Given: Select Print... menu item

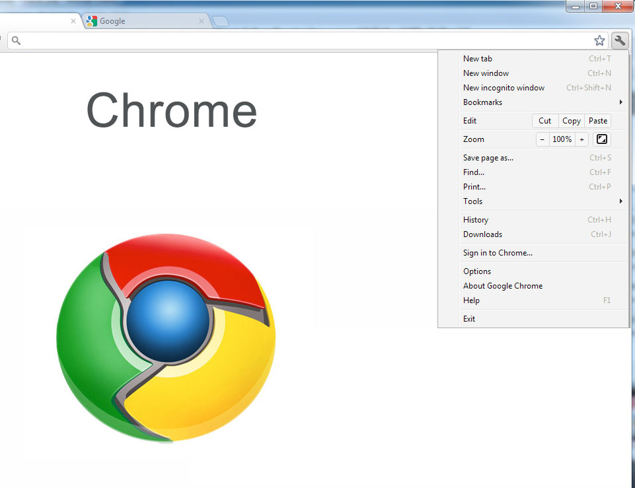Looking at the screenshot, I should [537, 187].
